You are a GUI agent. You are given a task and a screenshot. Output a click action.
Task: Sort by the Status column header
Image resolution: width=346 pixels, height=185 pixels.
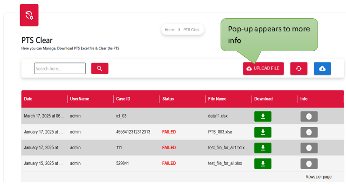[x=168, y=99]
